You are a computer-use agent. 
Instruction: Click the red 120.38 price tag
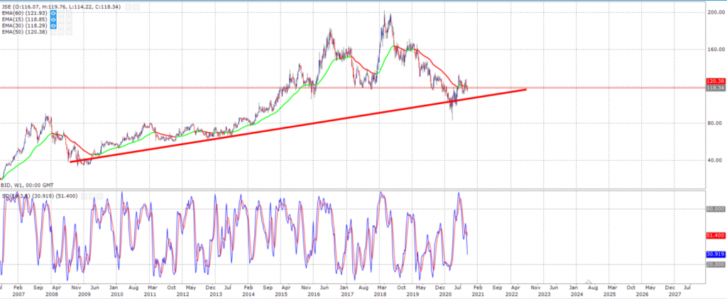point(714,81)
